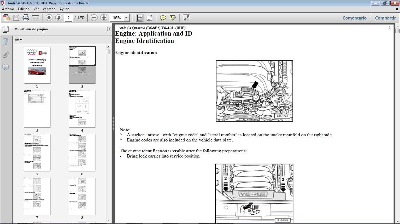Viewport: 400px width, 224px height.
Task: Click the "Note:" label text
Action: 125,130
